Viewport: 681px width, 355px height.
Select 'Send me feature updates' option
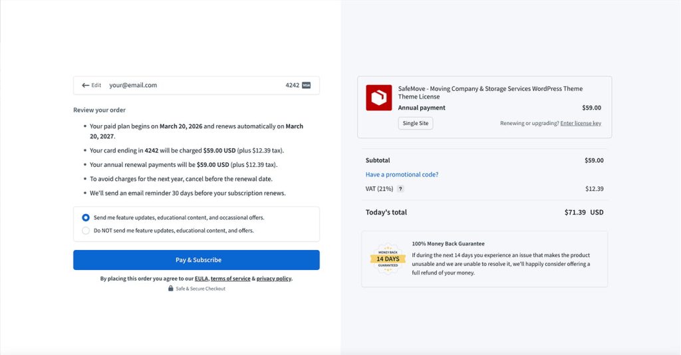click(86, 217)
